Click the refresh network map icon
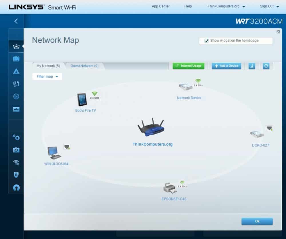The width and height of the screenshot is (286, 239). pos(266,66)
